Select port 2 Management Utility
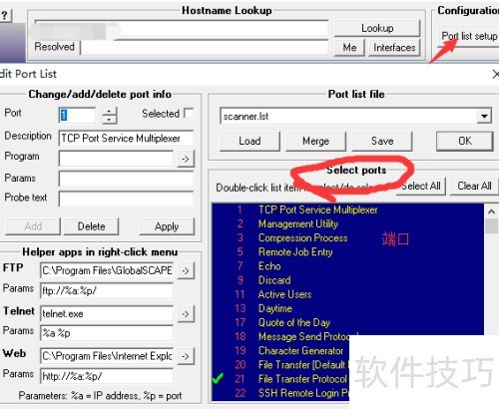The height and width of the screenshot is (409, 499). [x=347, y=223]
